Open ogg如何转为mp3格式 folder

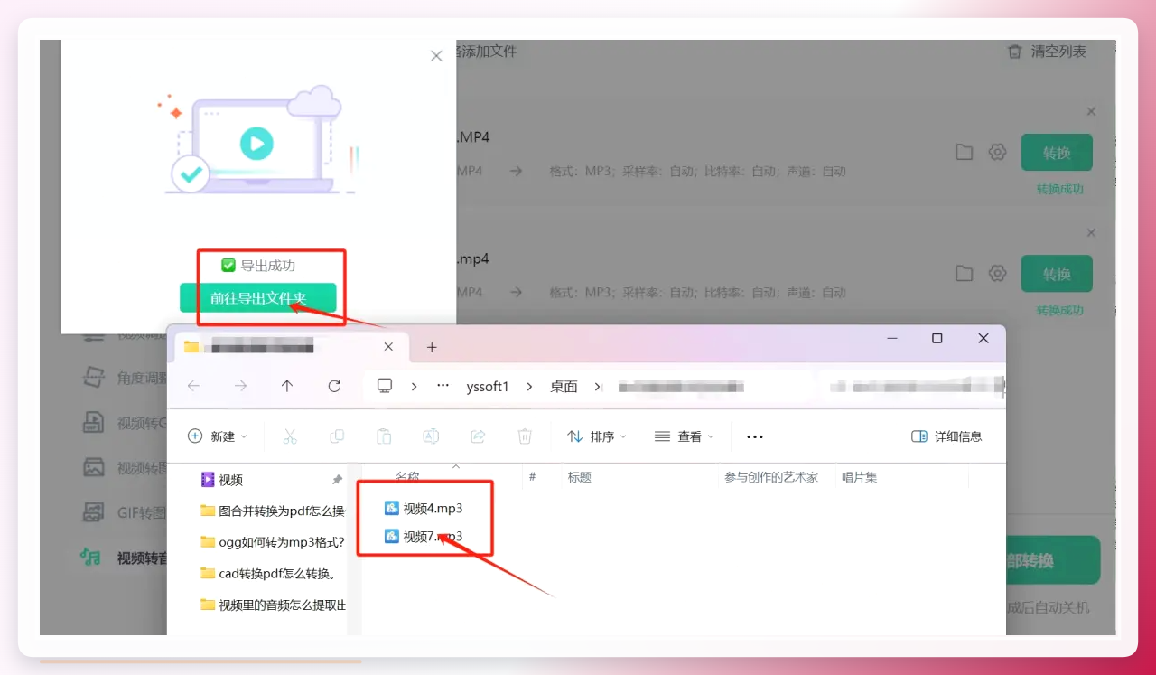pos(273,542)
